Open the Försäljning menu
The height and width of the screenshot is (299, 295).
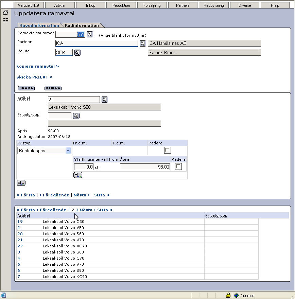(x=152, y=5)
